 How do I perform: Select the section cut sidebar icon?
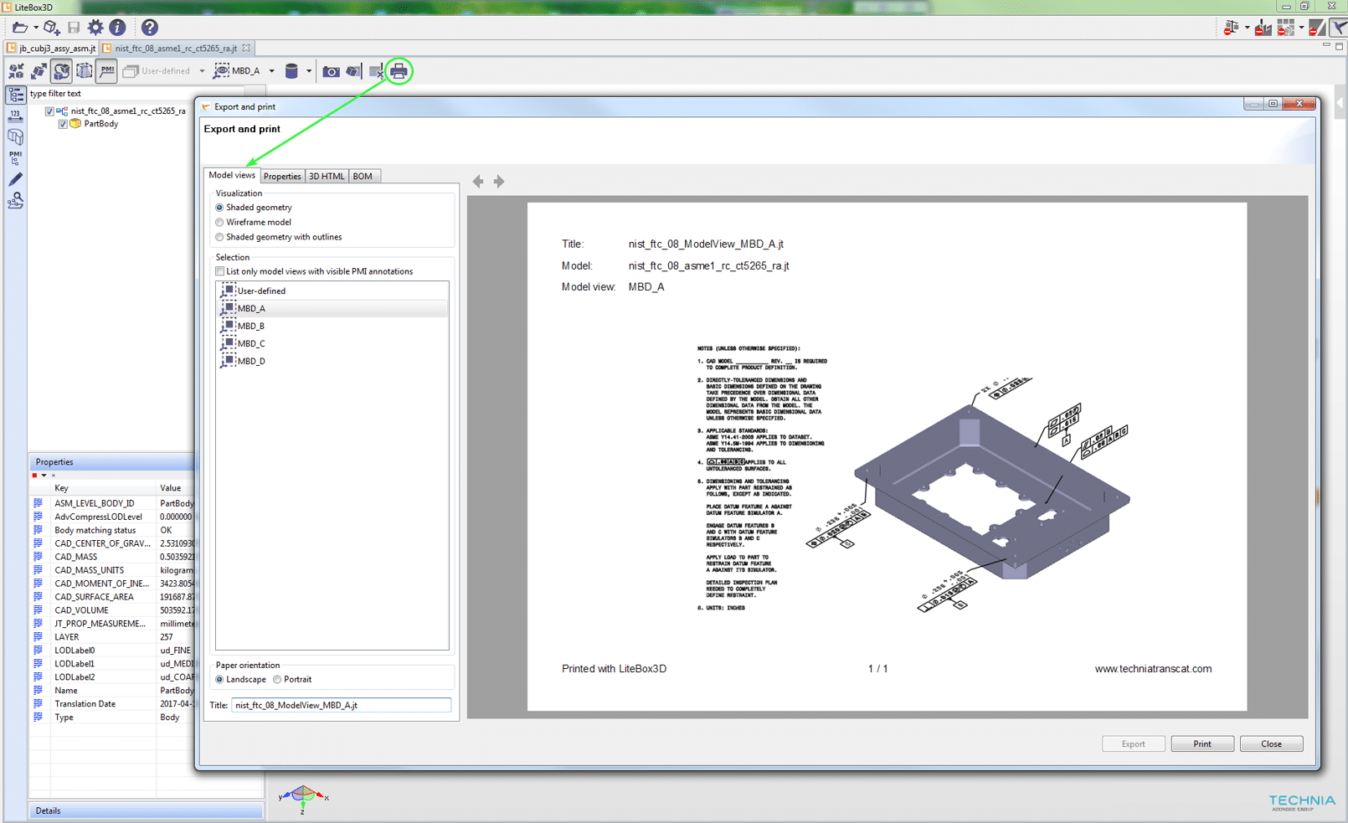[15, 136]
